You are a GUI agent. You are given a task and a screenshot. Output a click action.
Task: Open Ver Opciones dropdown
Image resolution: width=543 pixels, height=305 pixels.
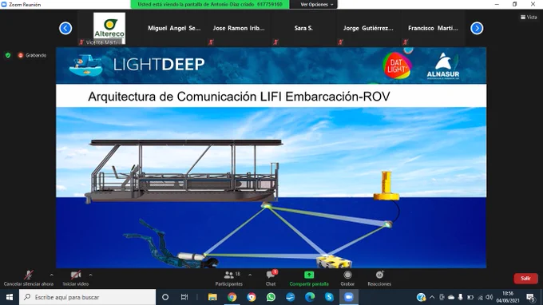tap(317, 5)
